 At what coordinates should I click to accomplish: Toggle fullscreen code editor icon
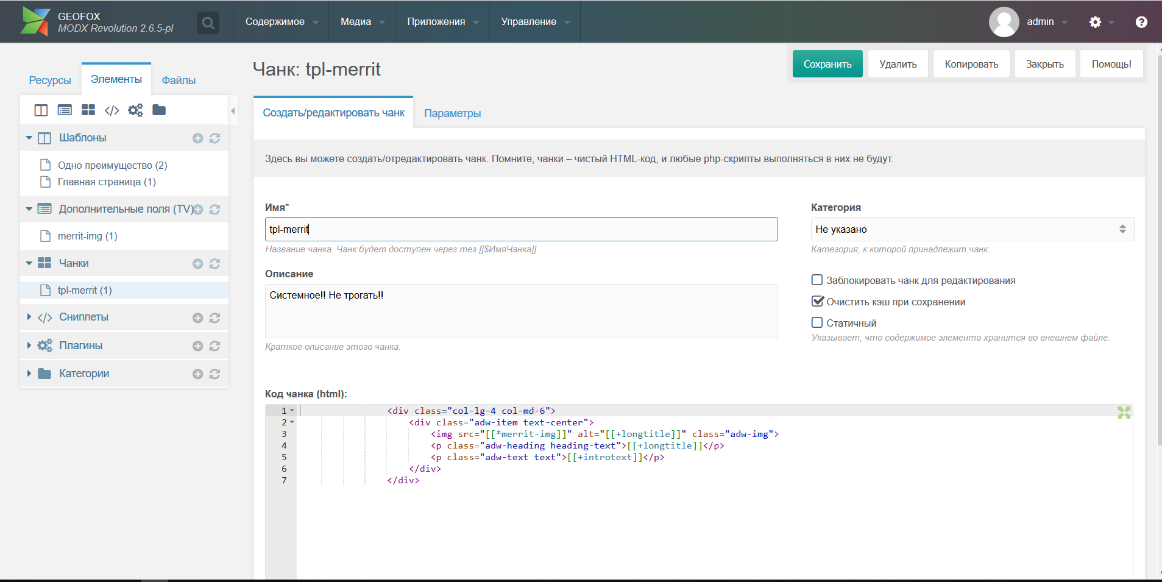coord(1124,413)
